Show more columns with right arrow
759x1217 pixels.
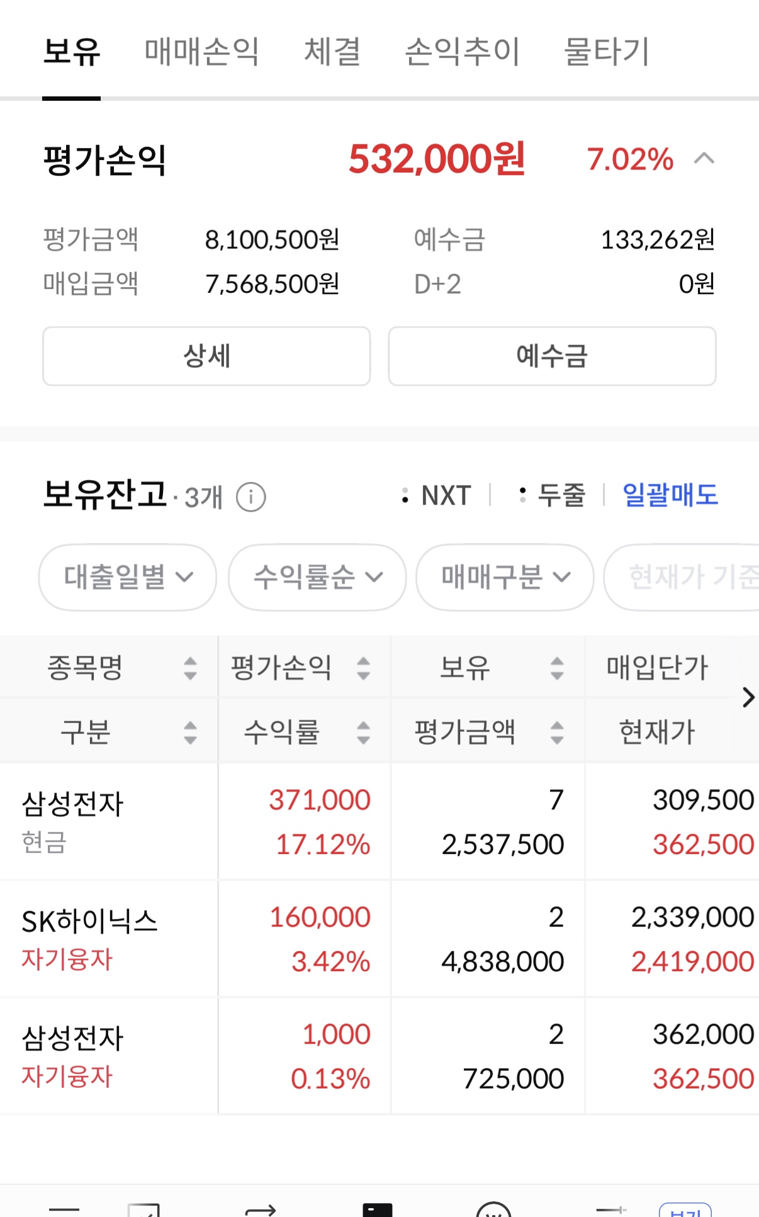(748, 697)
